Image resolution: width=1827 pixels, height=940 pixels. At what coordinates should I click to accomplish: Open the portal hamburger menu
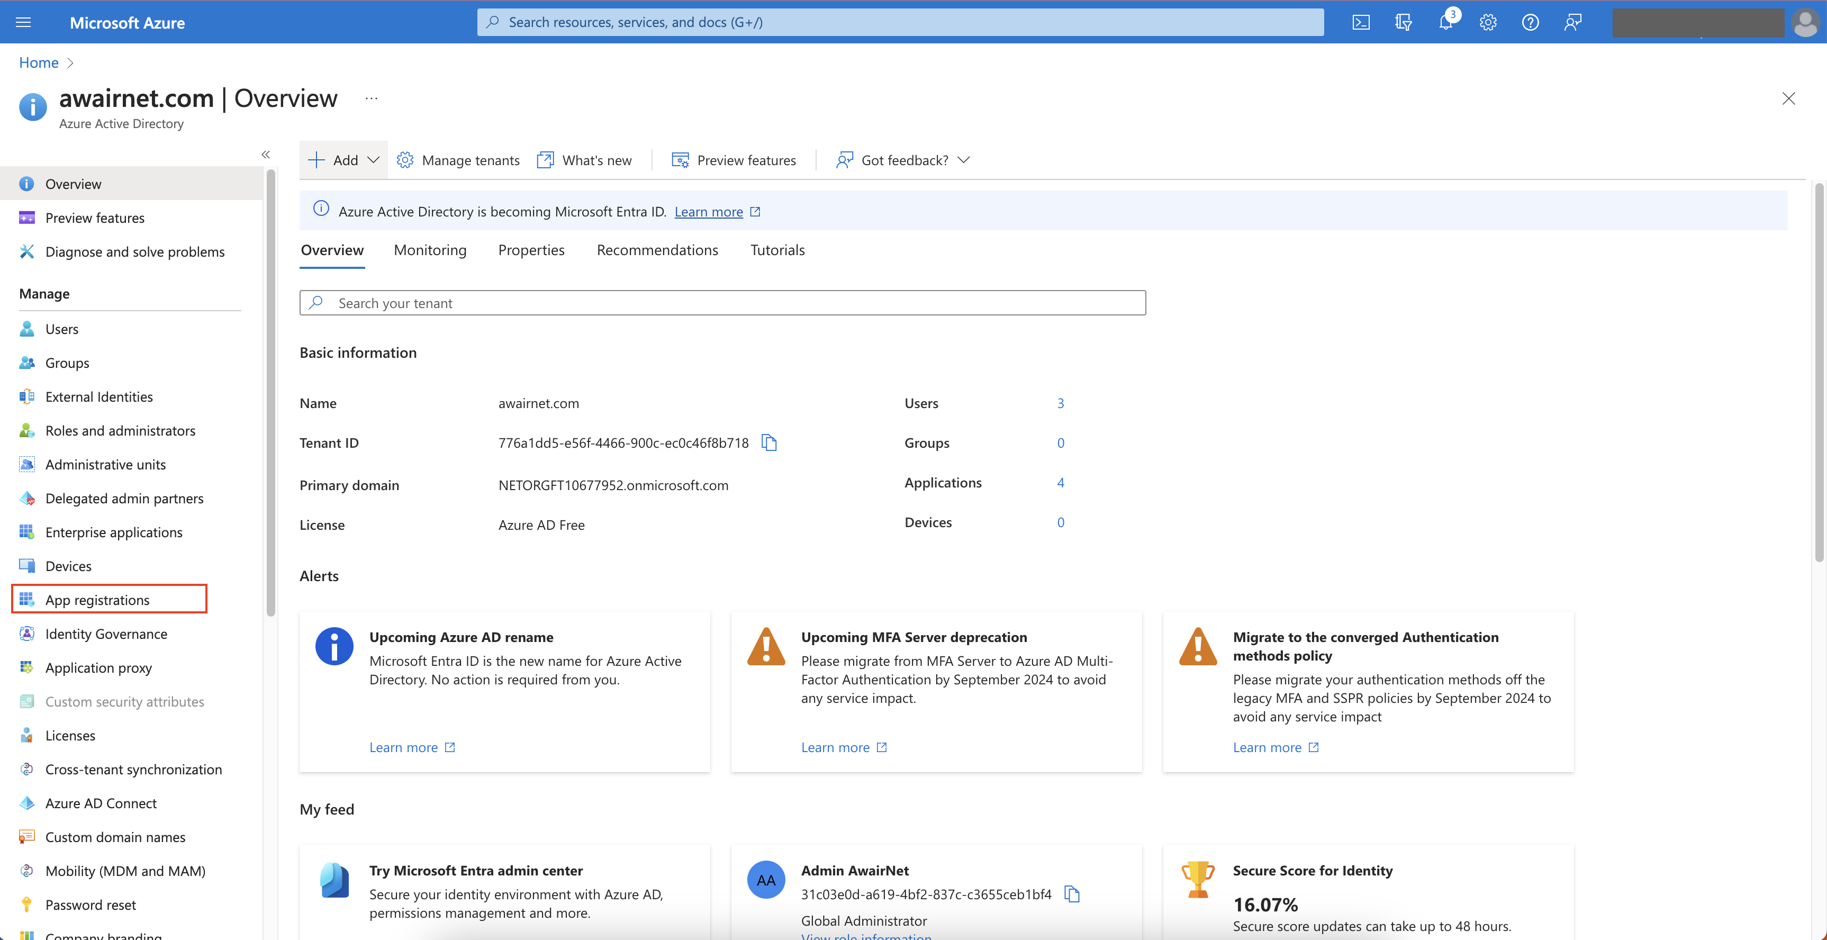click(23, 22)
